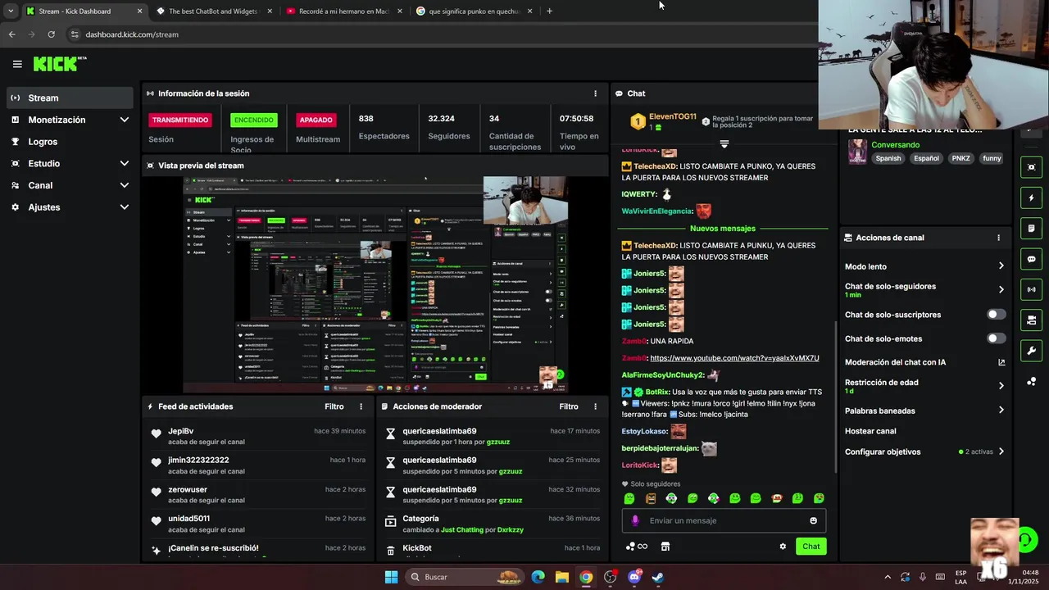Image resolution: width=1049 pixels, height=590 pixels.
Task: Open Google Chrome from the taskbar
Action: point(586,577)
